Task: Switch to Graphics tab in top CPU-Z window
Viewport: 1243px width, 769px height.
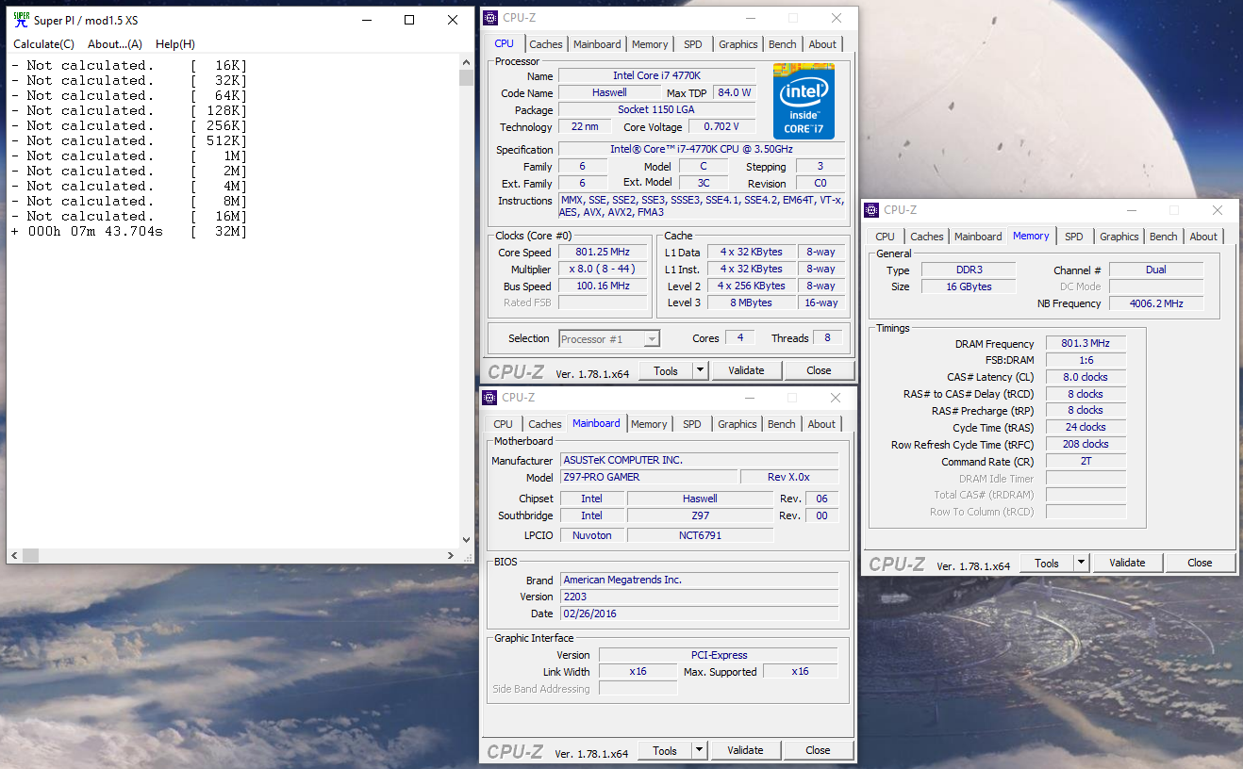Action: tap(738, 44)
